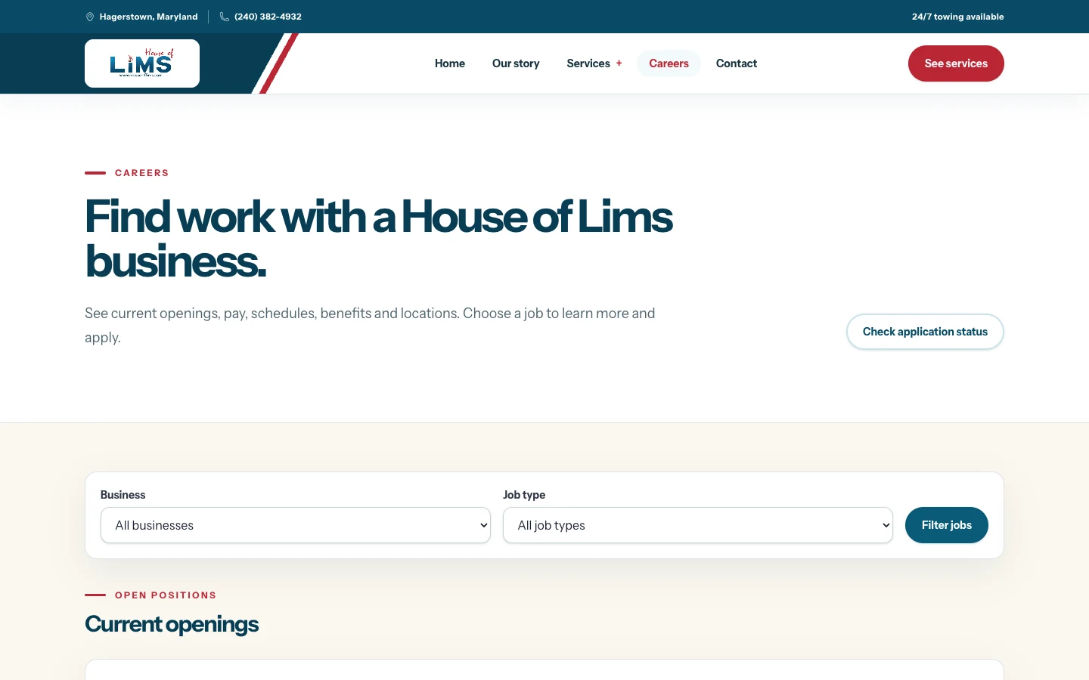Click the OPEN POSITIONS label
This screenshot has width=1089, height=680.
(x=166, y=595)
